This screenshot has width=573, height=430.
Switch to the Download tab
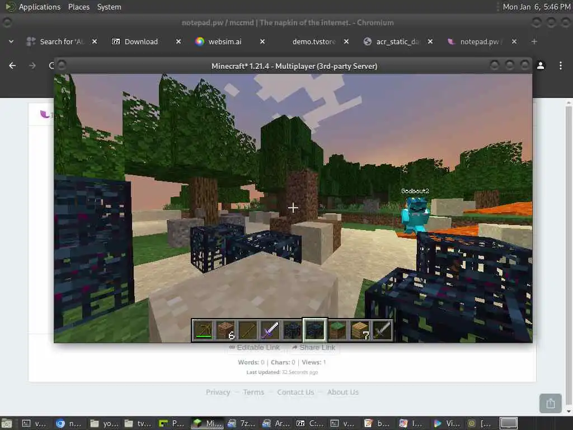141,41
